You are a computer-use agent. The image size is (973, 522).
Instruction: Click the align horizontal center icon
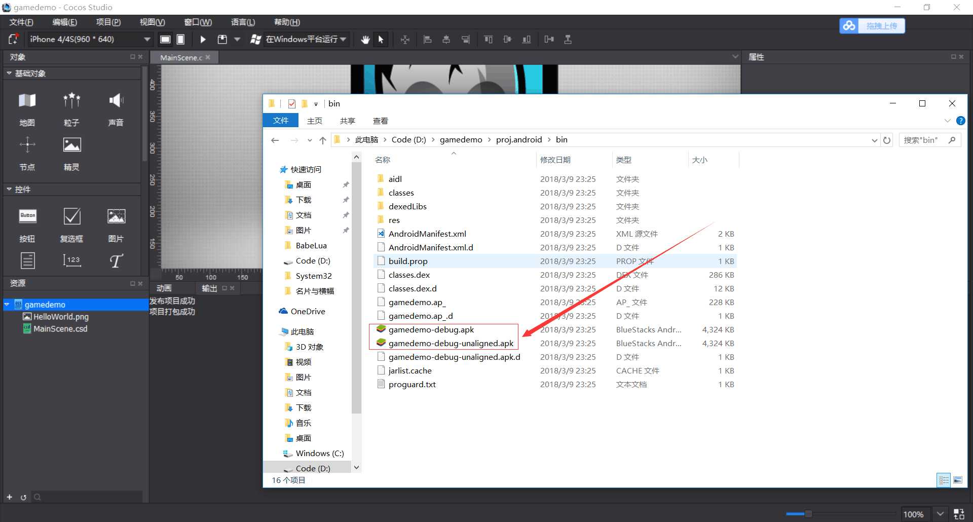point(446,39)
